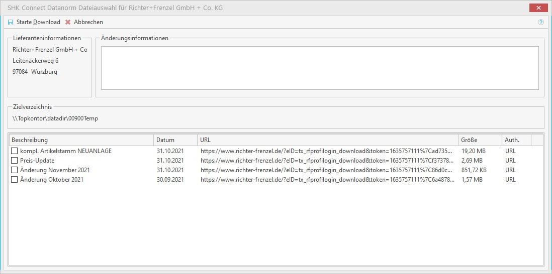The height and width of the screenshot is (274, 552).
Task: Click the red X icon beside Abbrechen
Action: [x=68, y=22]
